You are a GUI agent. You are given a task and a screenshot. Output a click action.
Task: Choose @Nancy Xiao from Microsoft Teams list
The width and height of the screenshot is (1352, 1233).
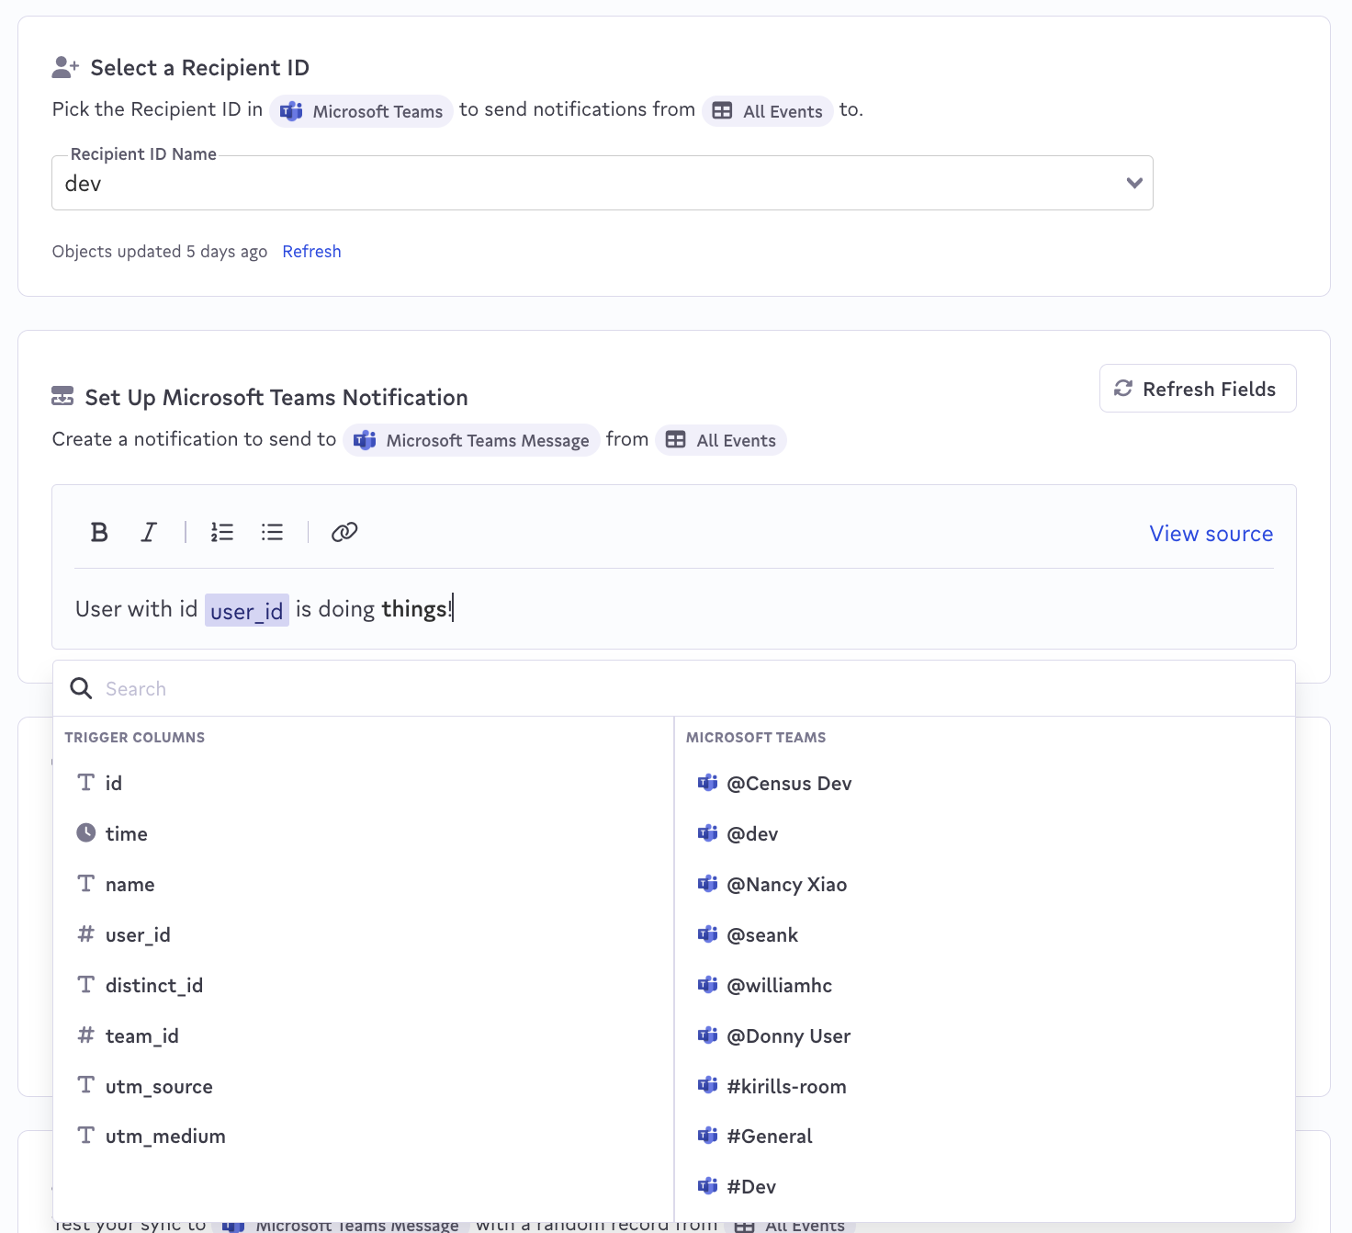click(x=786, y=884)
